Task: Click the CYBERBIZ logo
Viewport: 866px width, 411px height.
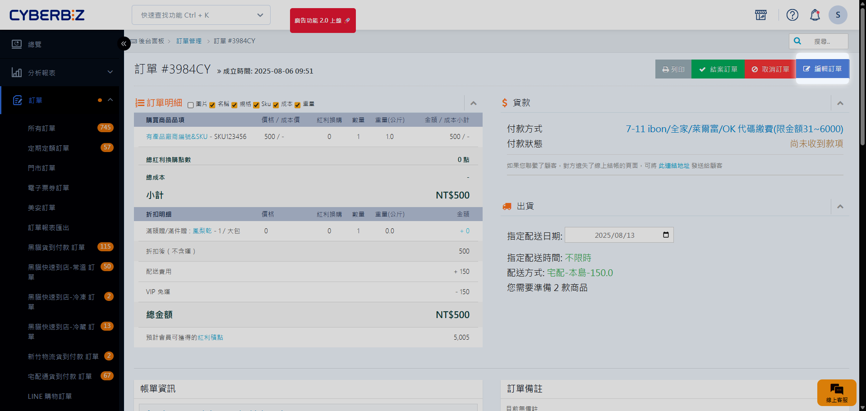Action: coord(47,15)
